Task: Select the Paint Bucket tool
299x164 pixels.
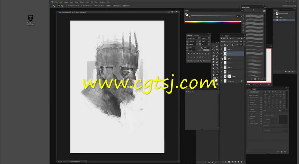Action: tap(217, 62)
